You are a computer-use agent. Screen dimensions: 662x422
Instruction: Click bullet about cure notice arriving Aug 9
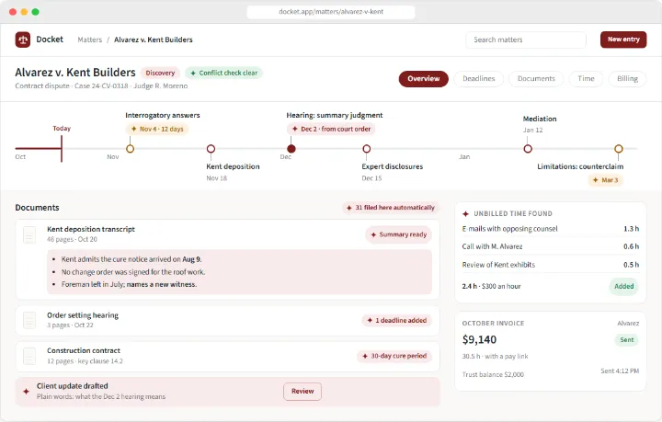[x=131, y=259]
